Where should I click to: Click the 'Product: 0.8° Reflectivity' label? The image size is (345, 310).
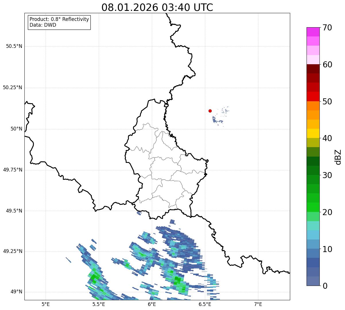[x=59, y=19]
